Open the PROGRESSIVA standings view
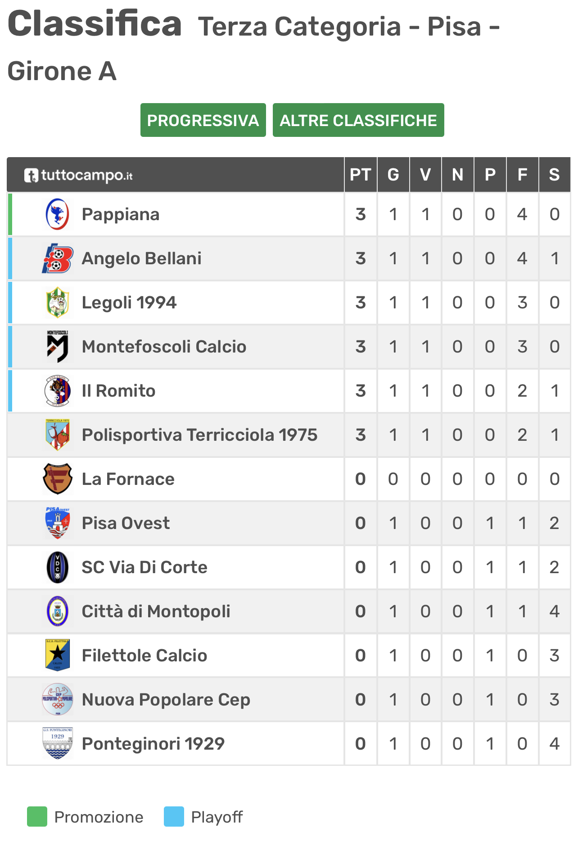 203,120
